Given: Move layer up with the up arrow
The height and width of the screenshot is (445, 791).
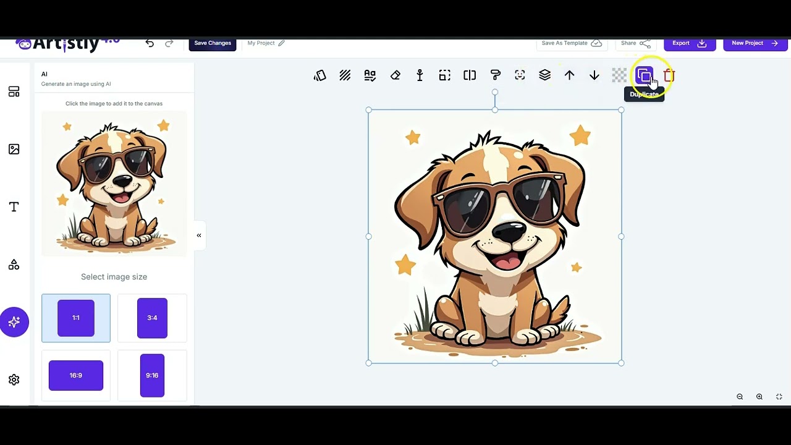Looking at the screenshot, I should [569, 75].
